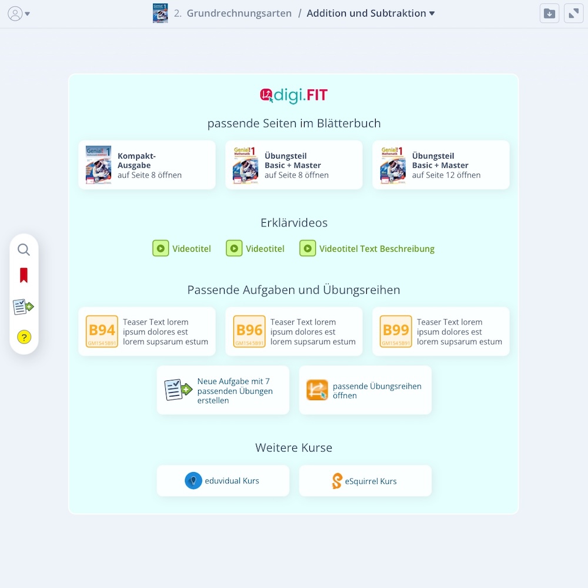Click the eduvidual lightbulb icon
Screen dimensions: 588x588
pyautogui.click(x=194, y=480)
